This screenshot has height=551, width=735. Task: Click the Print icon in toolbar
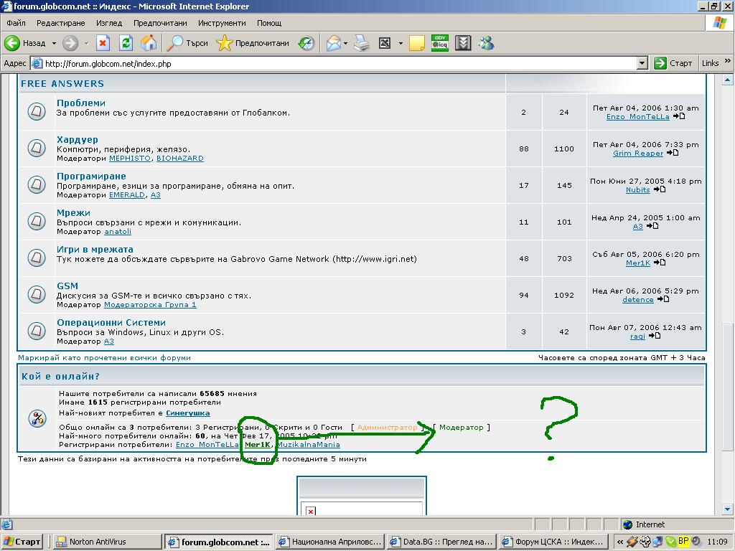362,43
